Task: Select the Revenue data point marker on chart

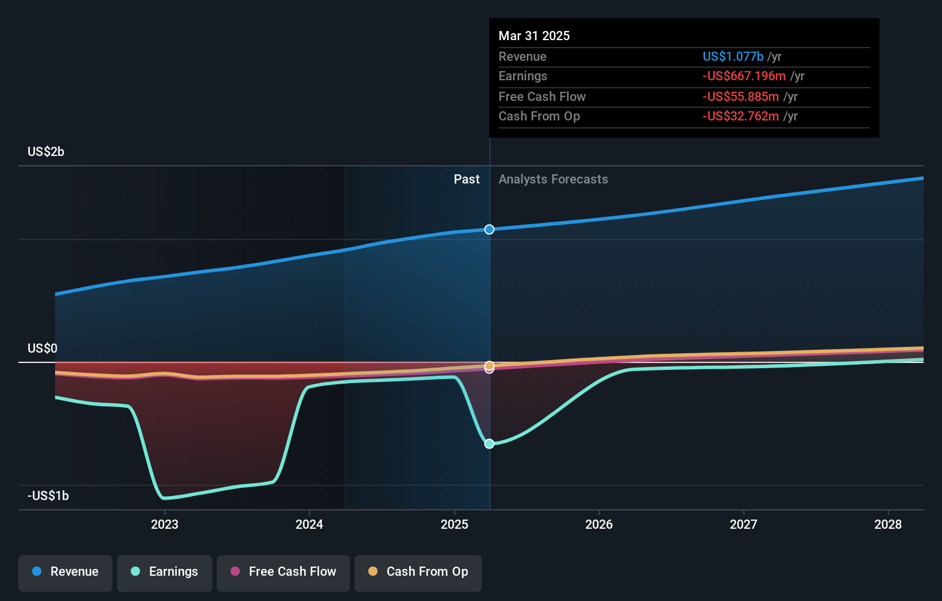Action: pos(489,229)
